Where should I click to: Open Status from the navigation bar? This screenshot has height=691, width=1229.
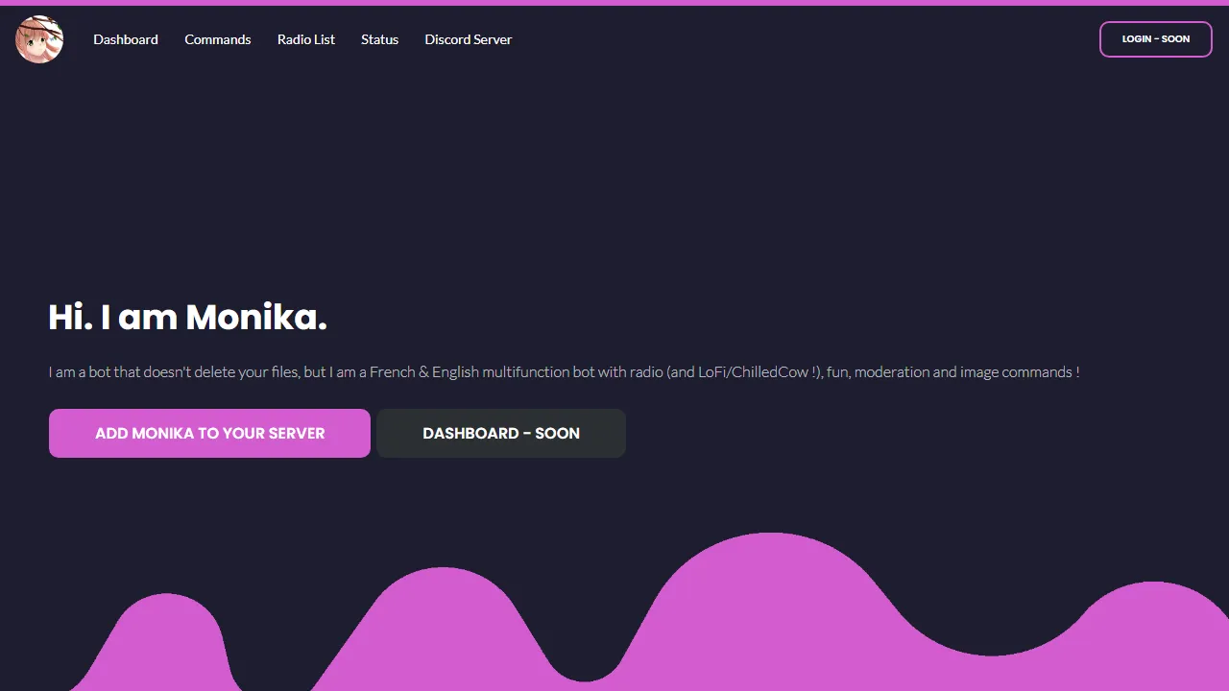coord(379,39)
